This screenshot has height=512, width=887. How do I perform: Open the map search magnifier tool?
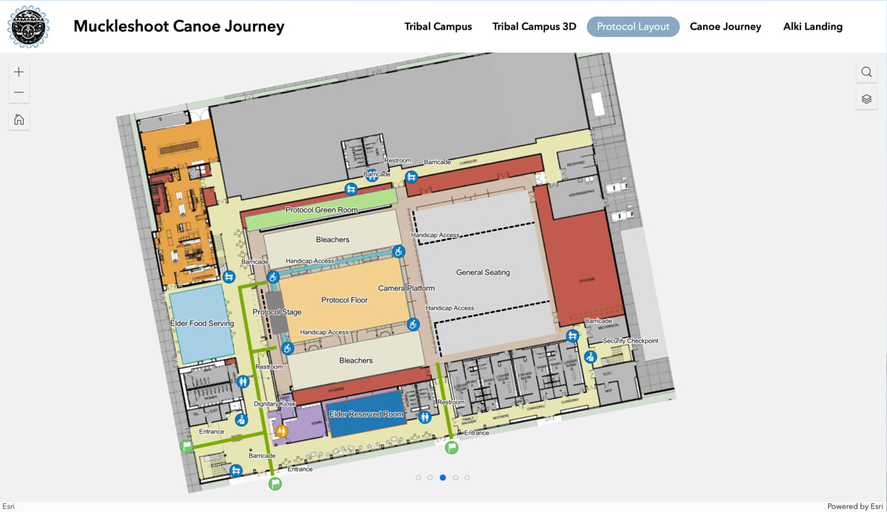pyautogui.click(x=866, y=72)
